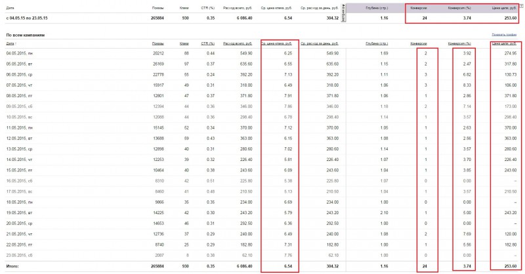Sort by Расход всего, руб. underlined header
The width and height of the screenshot is (525, 274).
click(238, 43)
